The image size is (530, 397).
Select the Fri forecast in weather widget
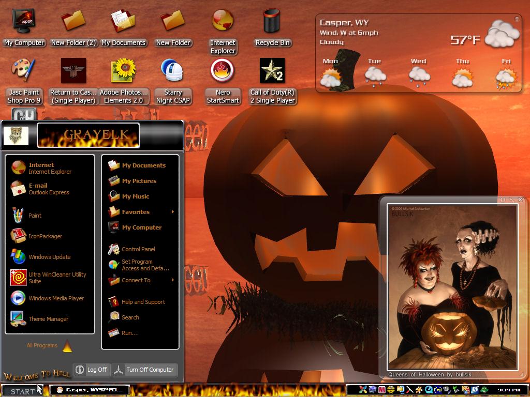[506, 73]
